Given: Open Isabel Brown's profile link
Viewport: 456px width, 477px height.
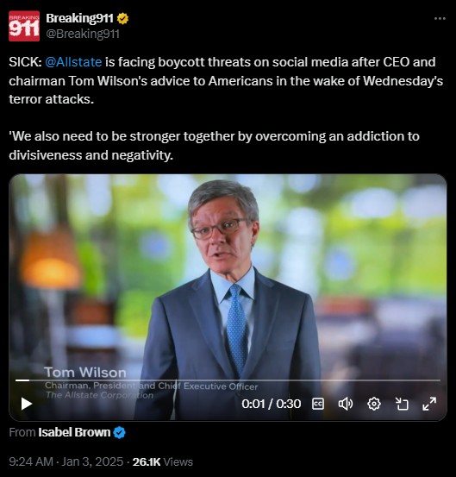Looking at the screenshot, I should [74, 432].
